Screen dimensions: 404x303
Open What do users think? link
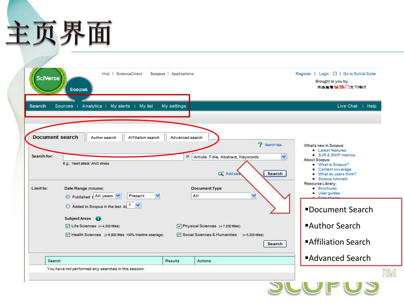(x=337, y=174)
